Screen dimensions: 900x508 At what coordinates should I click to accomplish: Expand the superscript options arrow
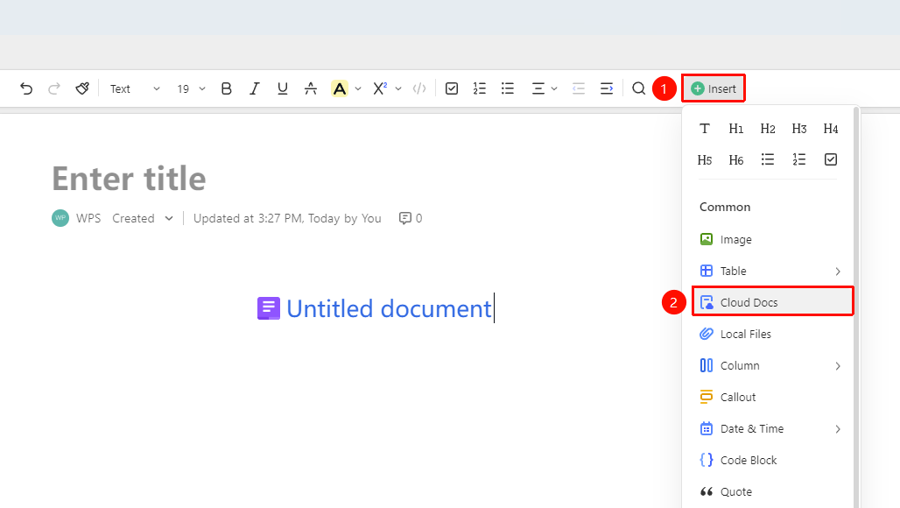[398, 89]
